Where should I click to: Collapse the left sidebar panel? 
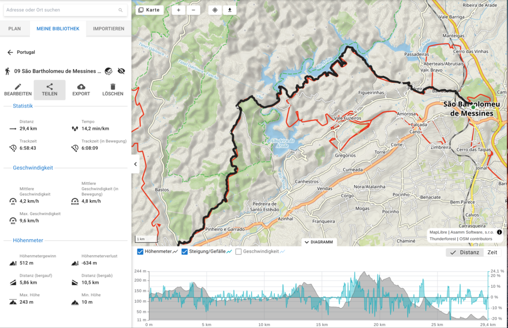(x=135, y=164)
